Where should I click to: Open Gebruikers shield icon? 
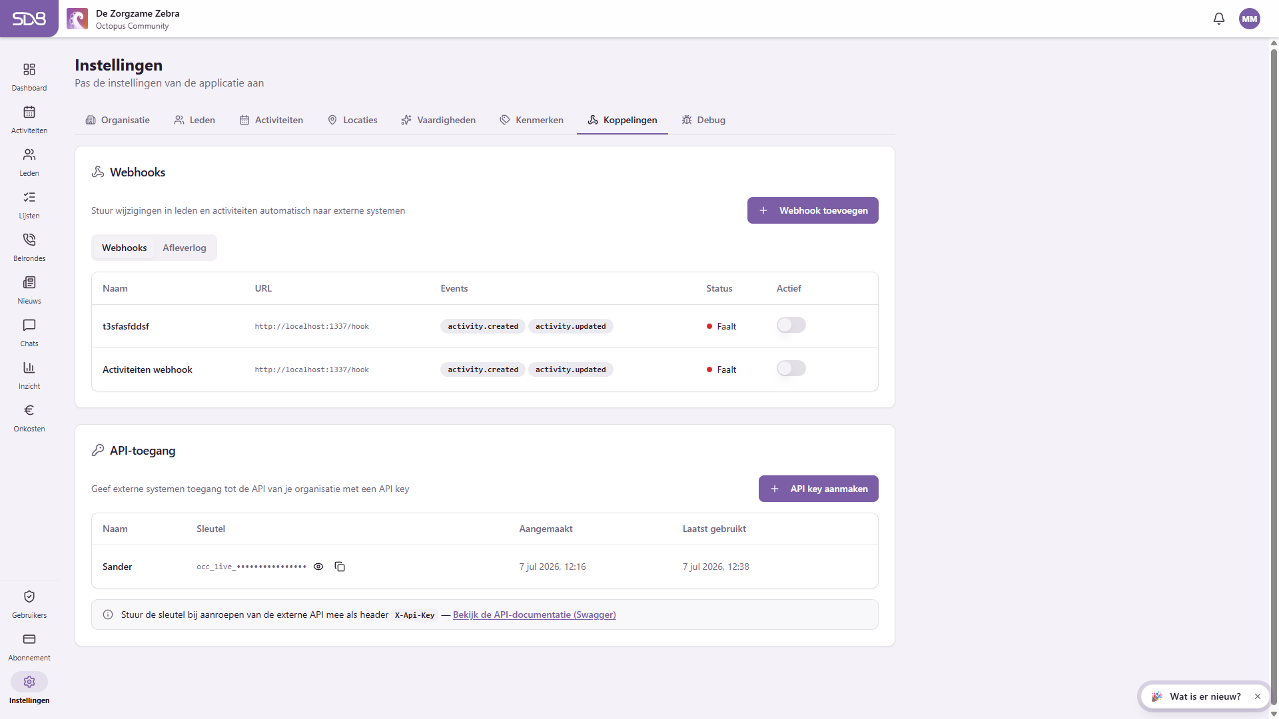[29, 597]
